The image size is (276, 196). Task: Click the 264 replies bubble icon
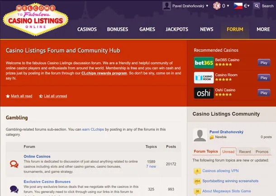tap(197, 181)
